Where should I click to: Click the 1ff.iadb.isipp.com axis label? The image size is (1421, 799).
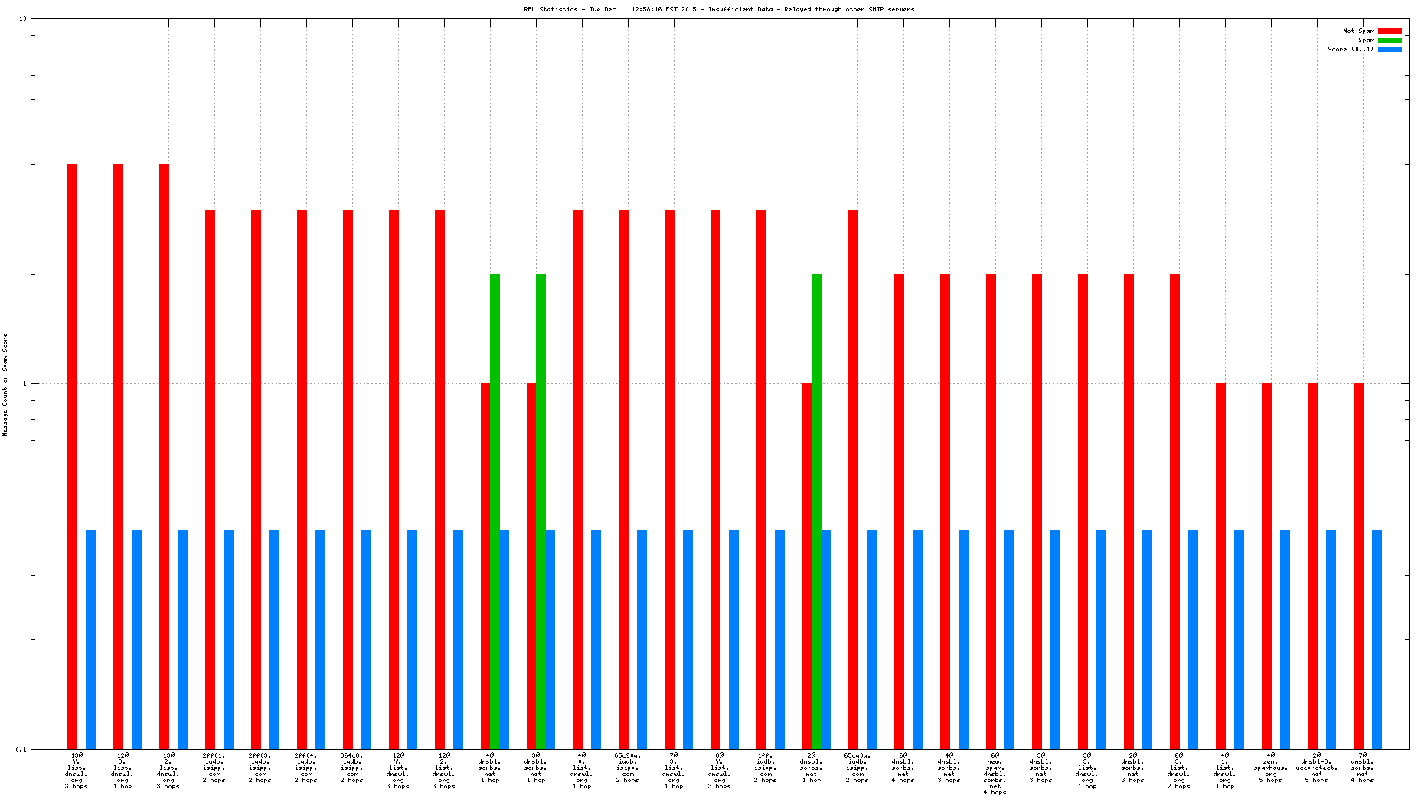[x=766, y=768]
